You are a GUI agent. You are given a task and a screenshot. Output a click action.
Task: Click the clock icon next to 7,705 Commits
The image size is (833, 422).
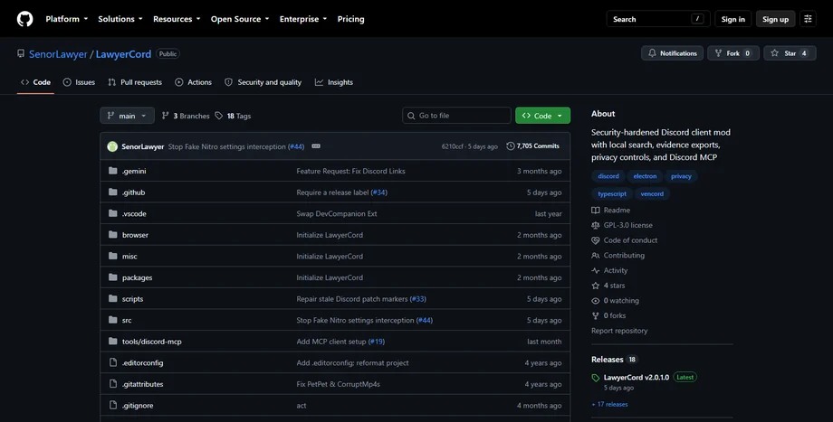point(511,145)
